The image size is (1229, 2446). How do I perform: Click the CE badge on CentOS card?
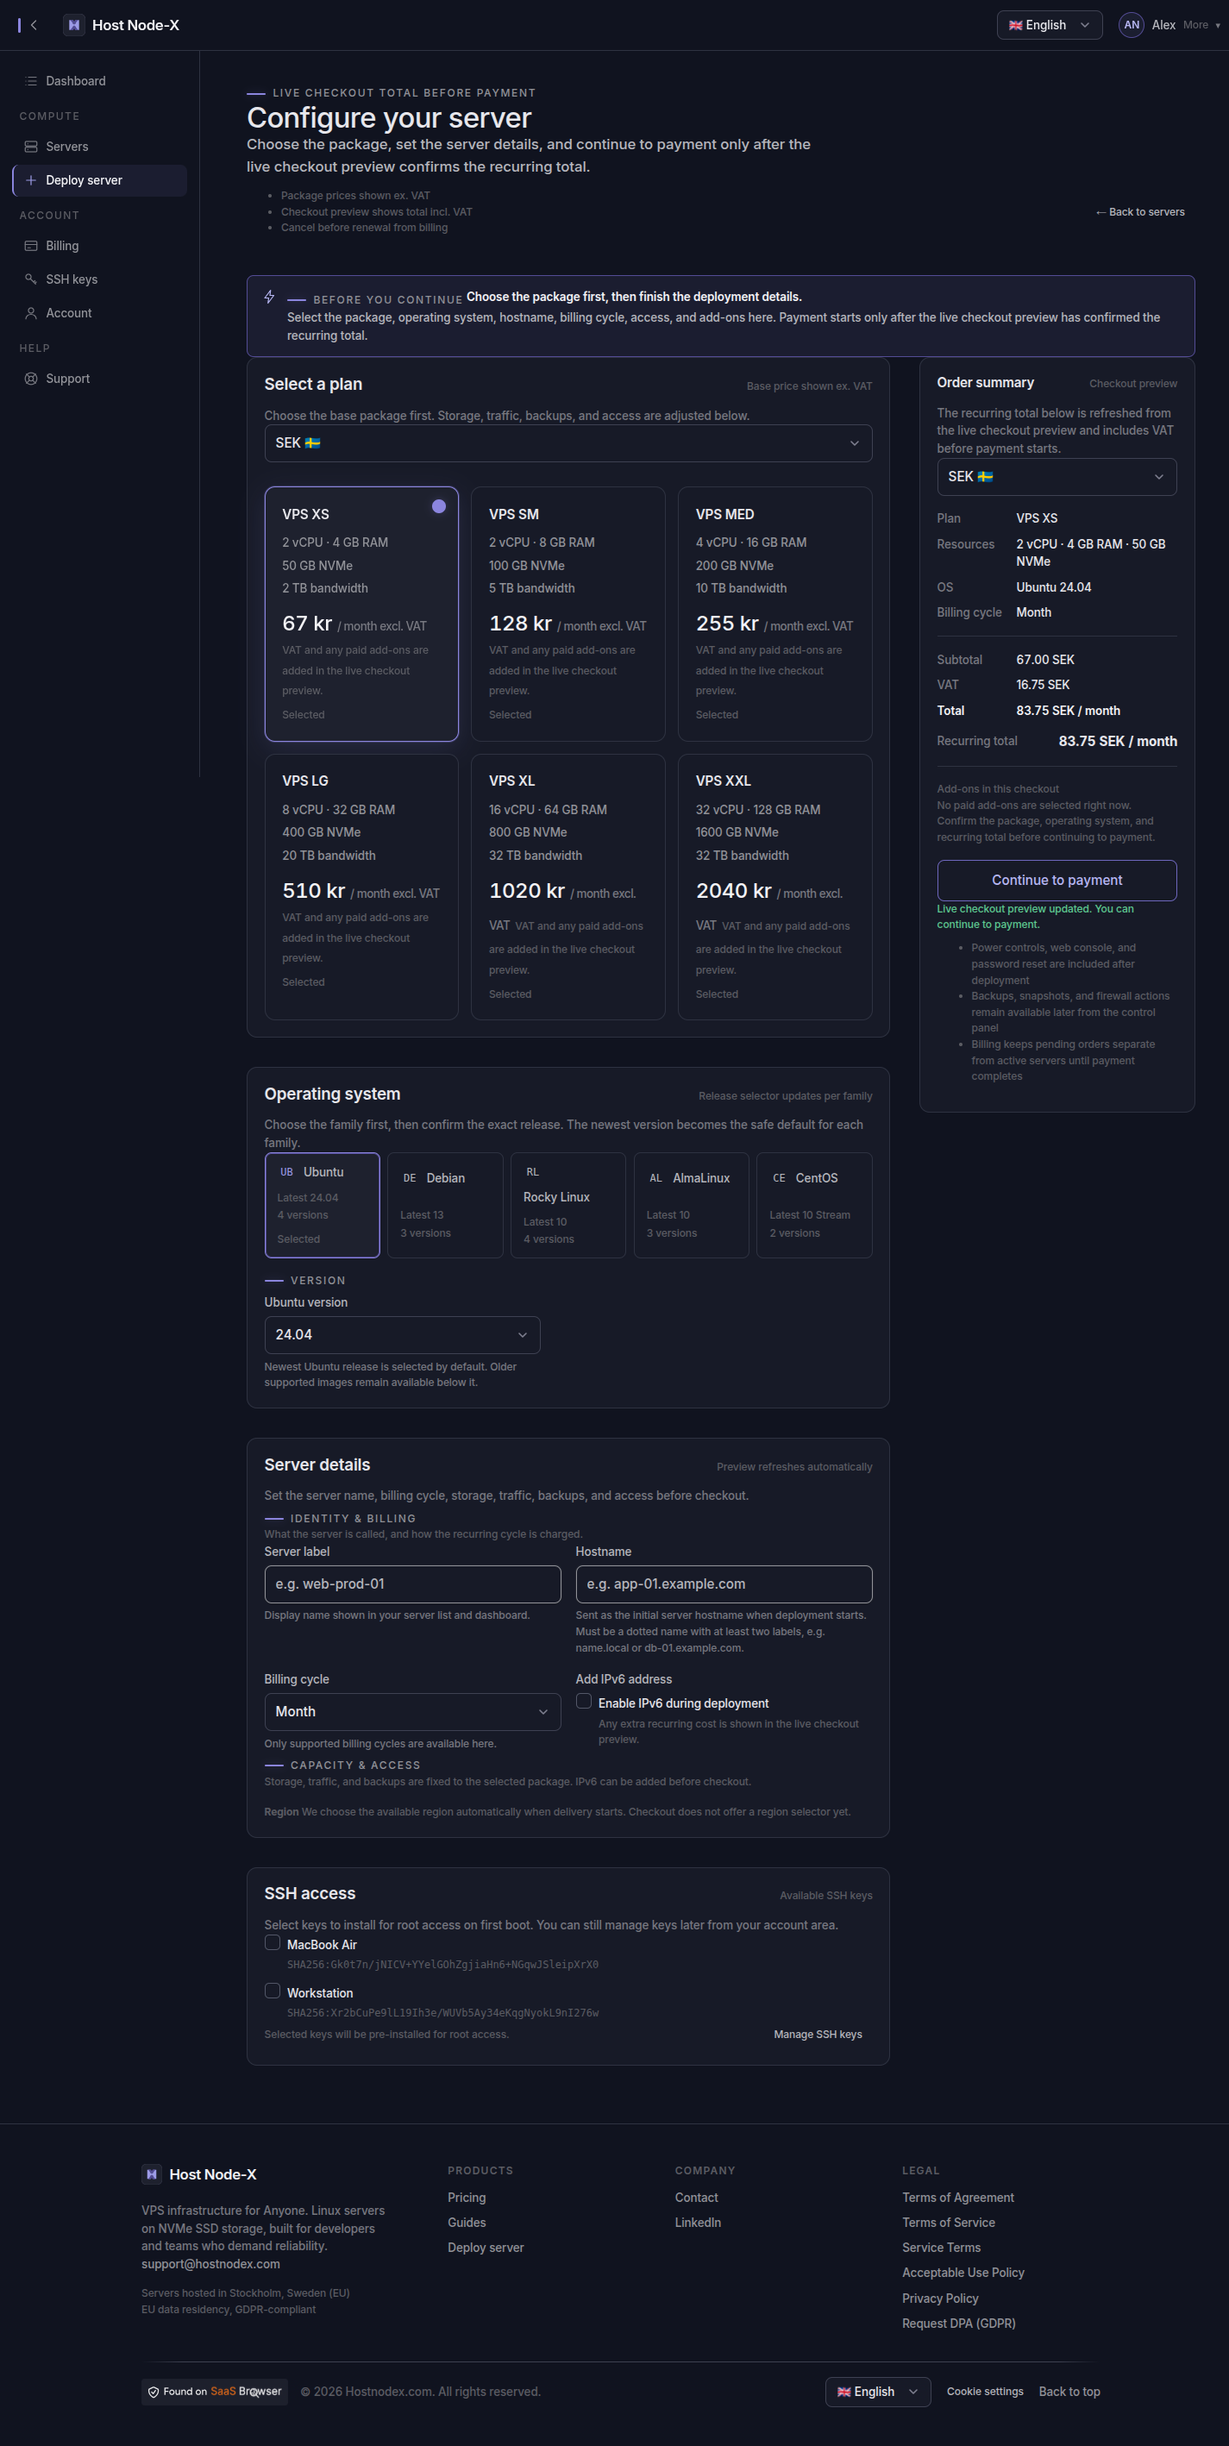click(779, 1178)
